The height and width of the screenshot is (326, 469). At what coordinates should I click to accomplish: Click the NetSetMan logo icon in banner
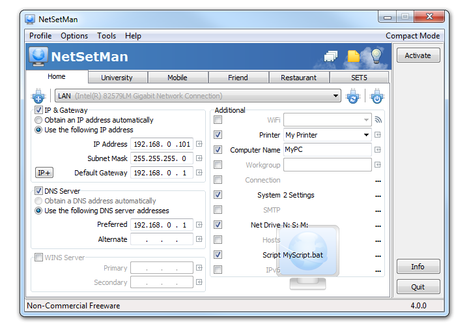pyautogui.click(x=38, y=56)
